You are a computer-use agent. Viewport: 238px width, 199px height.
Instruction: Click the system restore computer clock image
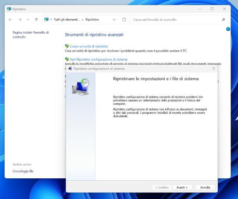pyautogui.click(x=81, y=87)
